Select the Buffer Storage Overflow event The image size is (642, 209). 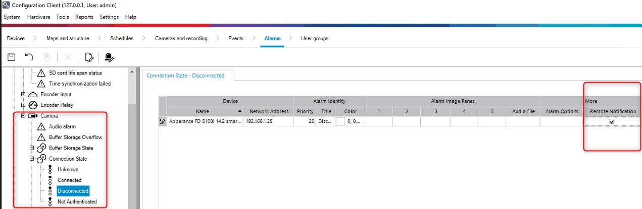click(x=75, y=137)
